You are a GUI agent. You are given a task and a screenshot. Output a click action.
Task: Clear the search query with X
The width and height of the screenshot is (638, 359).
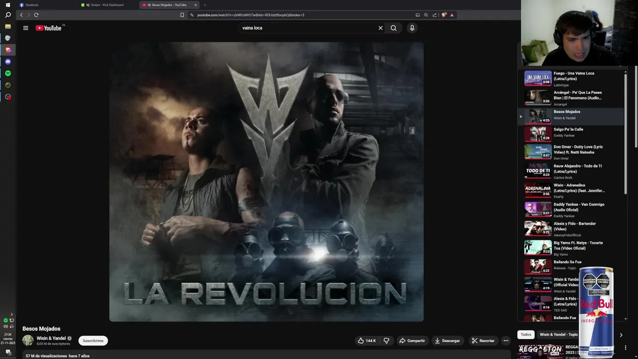pyautogui.click(x=380, y=28)
